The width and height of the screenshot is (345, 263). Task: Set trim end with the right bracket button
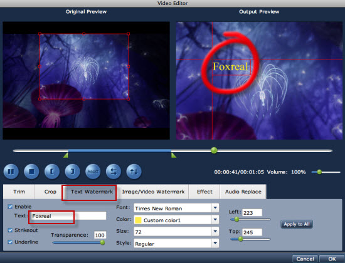(72, 172)
